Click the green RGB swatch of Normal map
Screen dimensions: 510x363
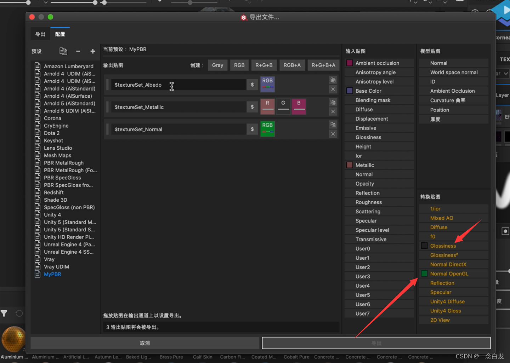(267, 129)
